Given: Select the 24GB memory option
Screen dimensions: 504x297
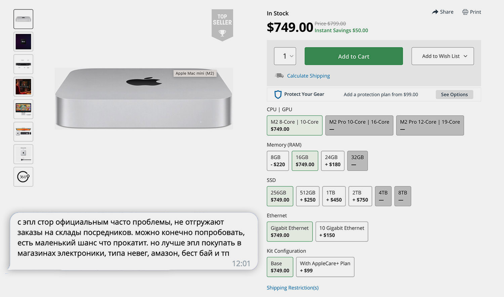Looking at the screenshot, I should (333, 161).
